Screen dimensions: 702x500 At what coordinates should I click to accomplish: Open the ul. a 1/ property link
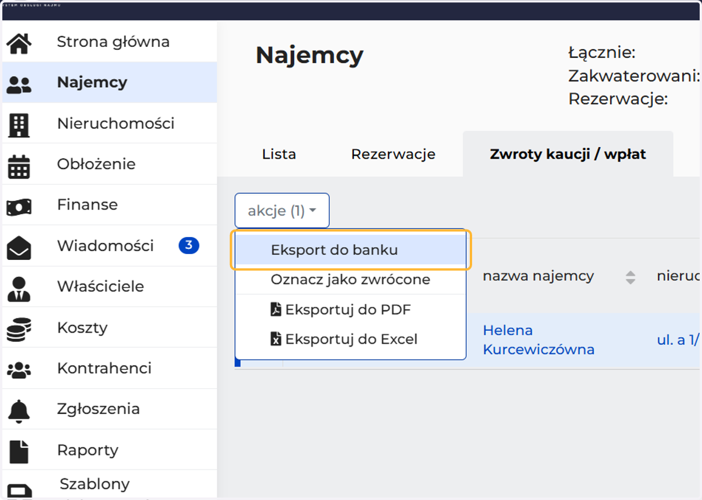pos(679,340)
